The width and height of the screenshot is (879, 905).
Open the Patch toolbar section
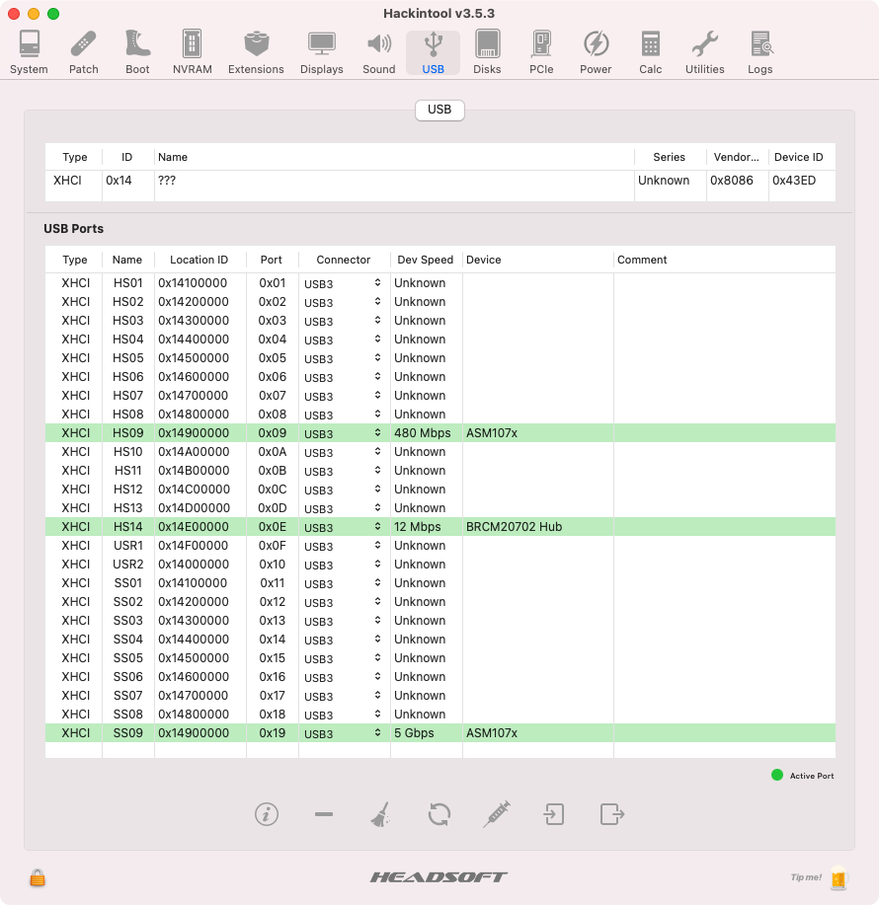tap(84, 52)
